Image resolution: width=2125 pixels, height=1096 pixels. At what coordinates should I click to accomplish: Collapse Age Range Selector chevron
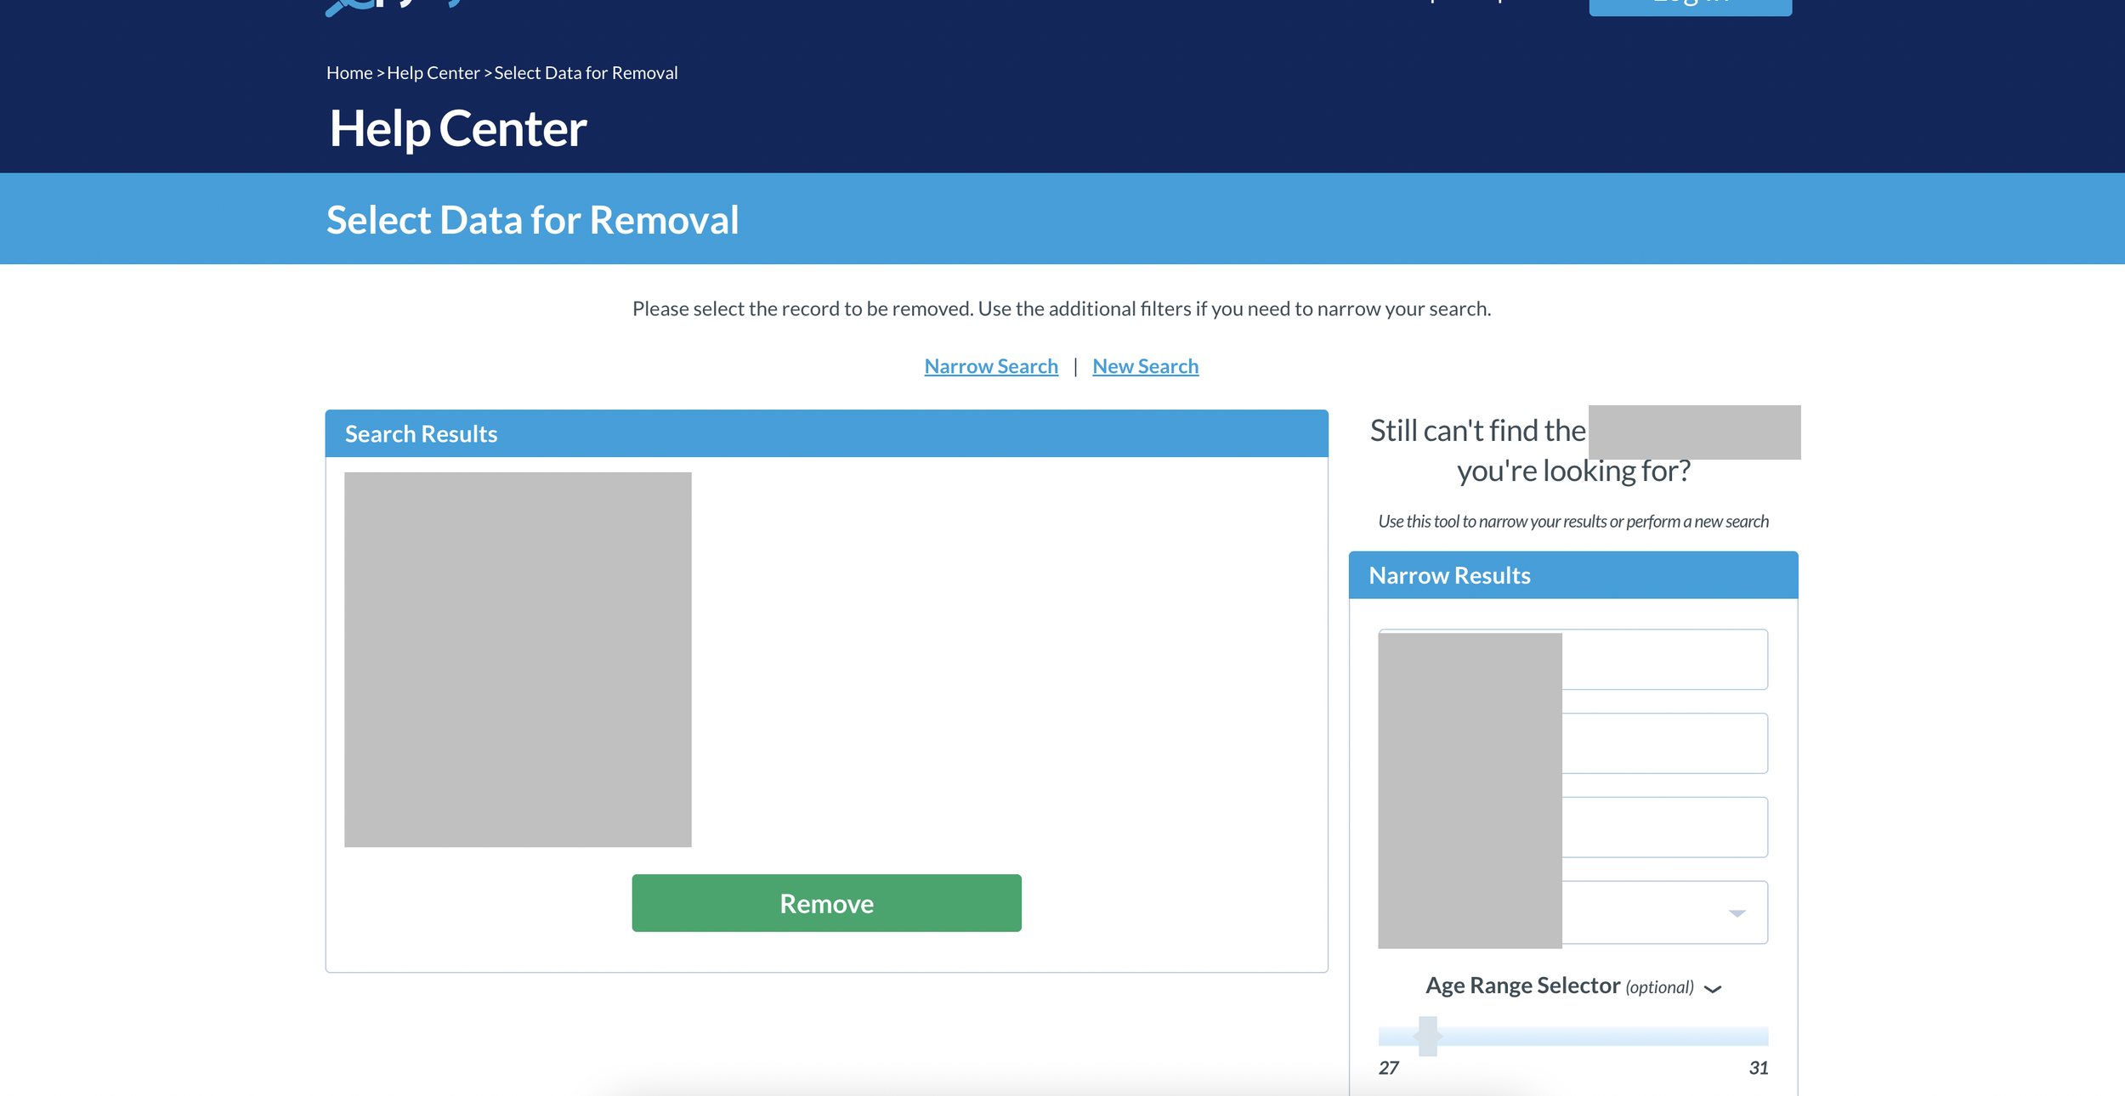[1713, 989]
